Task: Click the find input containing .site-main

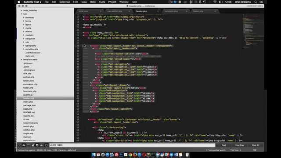Action: pos(132,145)
